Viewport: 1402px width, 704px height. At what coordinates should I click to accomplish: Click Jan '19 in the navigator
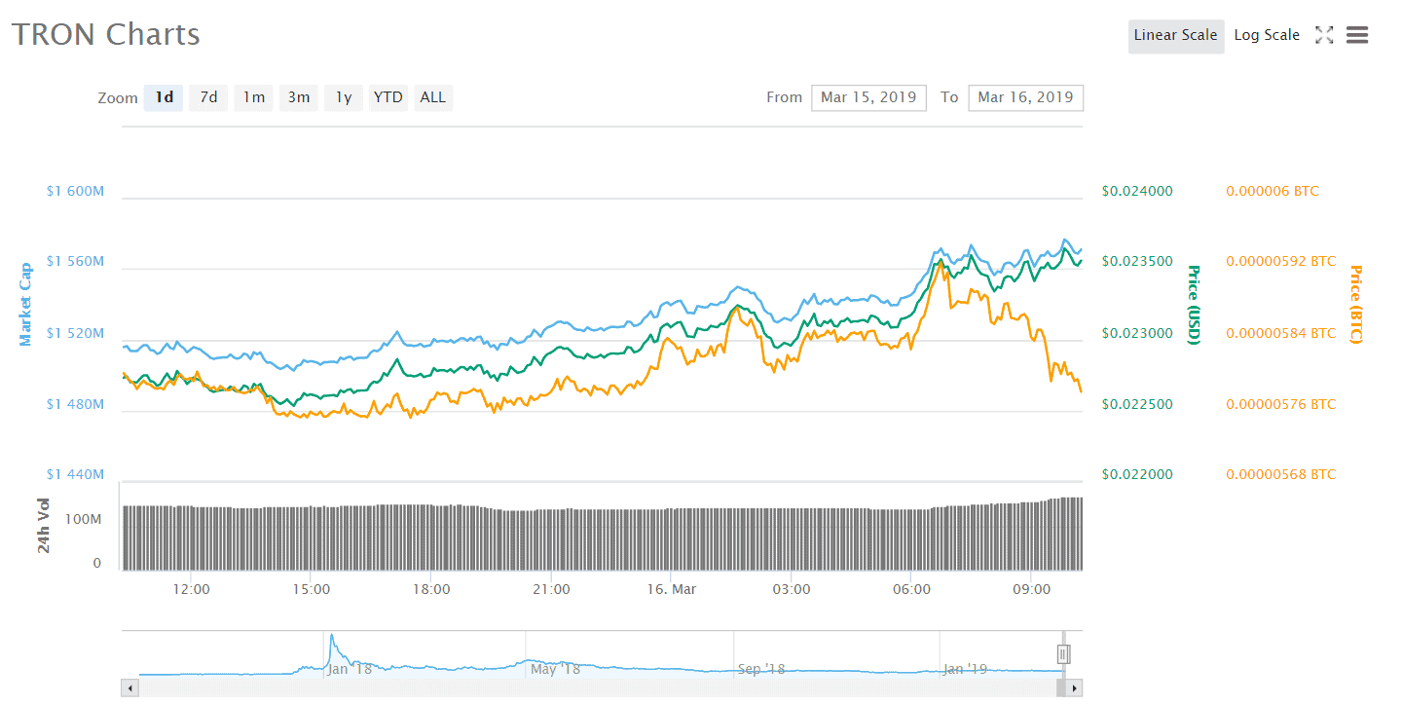(x=966, y=669)
